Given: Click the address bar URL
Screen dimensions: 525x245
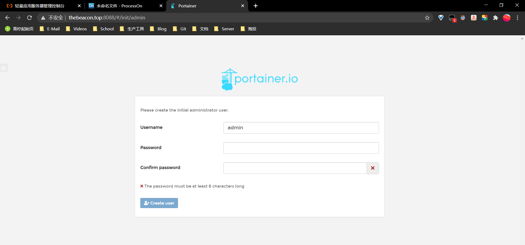Looking at the screenshot, I should pyautogui.click(x=107, y=18).
